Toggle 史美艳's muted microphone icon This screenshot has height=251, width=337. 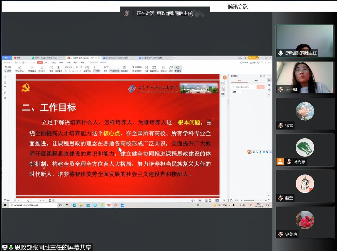(280, 234)
